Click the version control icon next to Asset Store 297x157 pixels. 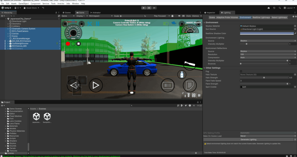(43, 8)
